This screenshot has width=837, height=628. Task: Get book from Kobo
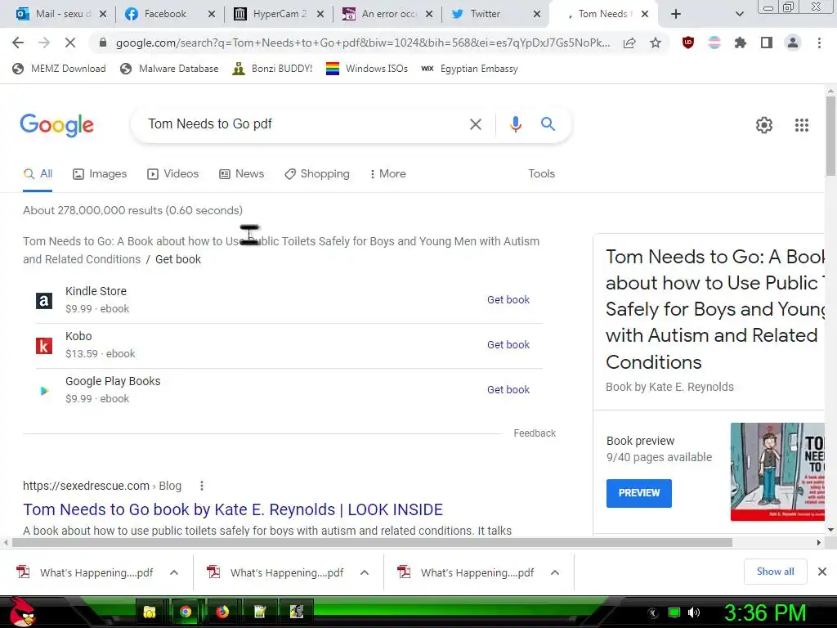(x=508, y=345)
